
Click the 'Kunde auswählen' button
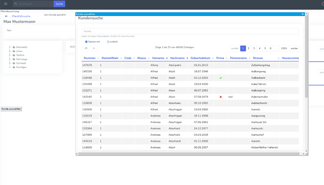[11, 109]
